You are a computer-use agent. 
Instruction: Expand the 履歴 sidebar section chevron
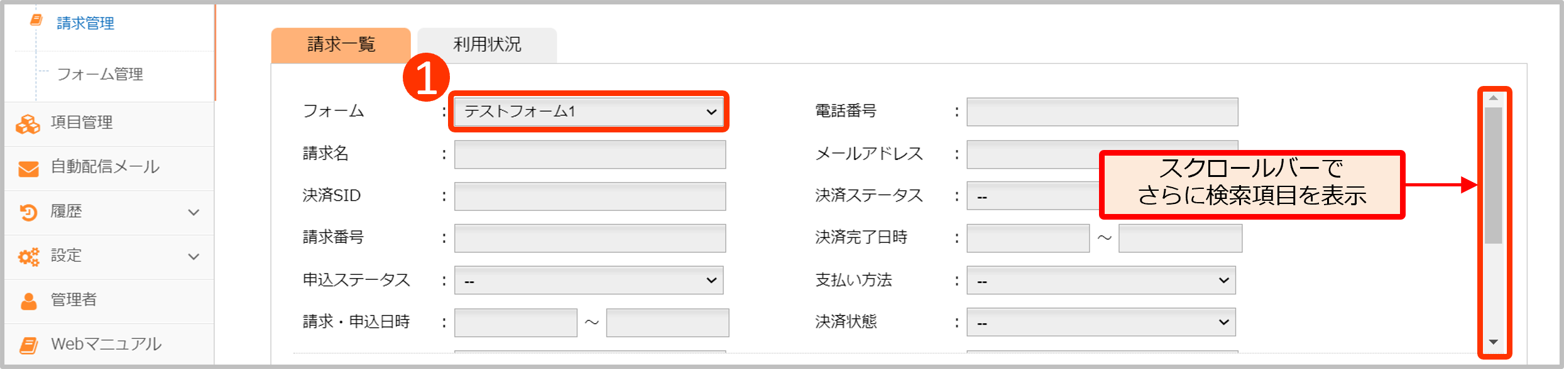click(193, 212)
